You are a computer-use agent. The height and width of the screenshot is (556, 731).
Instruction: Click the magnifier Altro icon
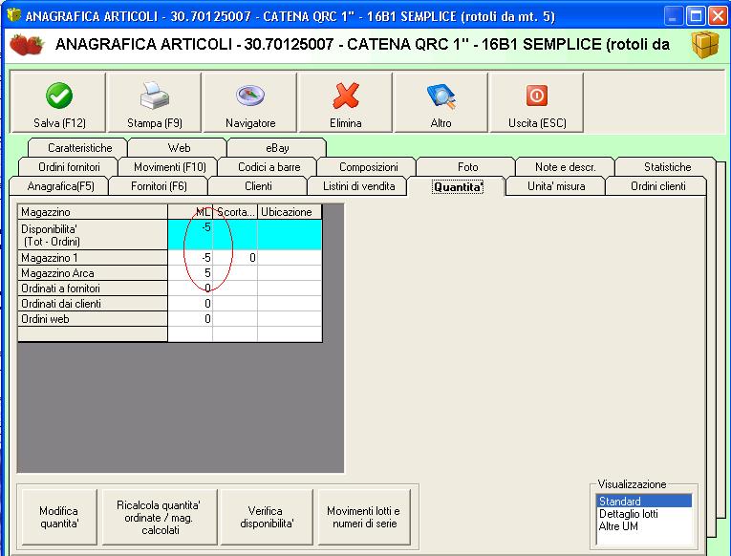click(441, 96)
